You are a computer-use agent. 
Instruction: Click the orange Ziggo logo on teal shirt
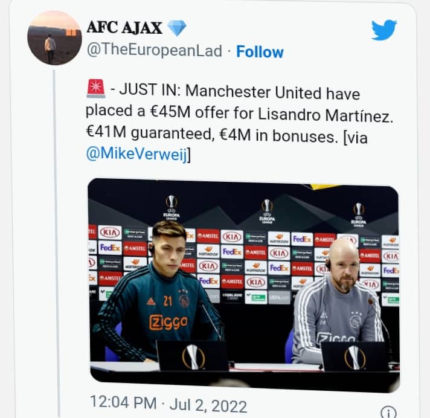point(168,323)
